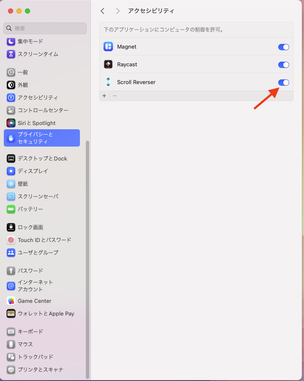This screenshot has height=381, width=304.
Task: Open Touch ID とパスワード settings
Action: coord(44,240)
